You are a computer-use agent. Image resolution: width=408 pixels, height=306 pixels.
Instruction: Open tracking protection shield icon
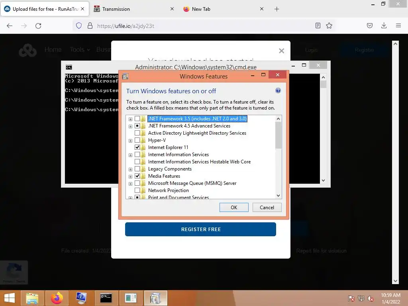click(79, 25)
